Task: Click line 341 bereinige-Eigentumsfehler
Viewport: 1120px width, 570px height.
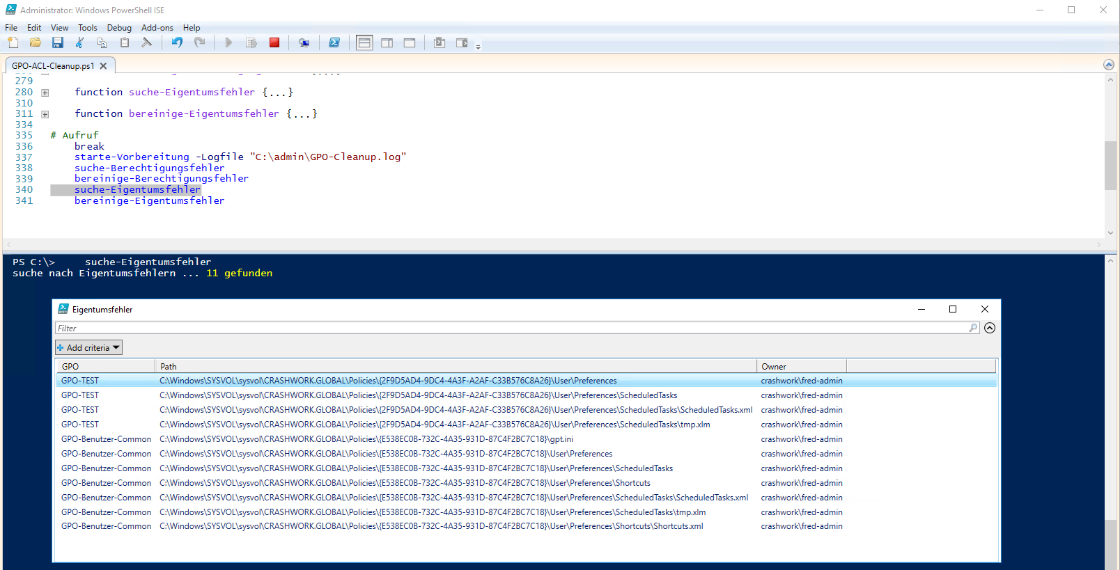Action: click(150, 201)
